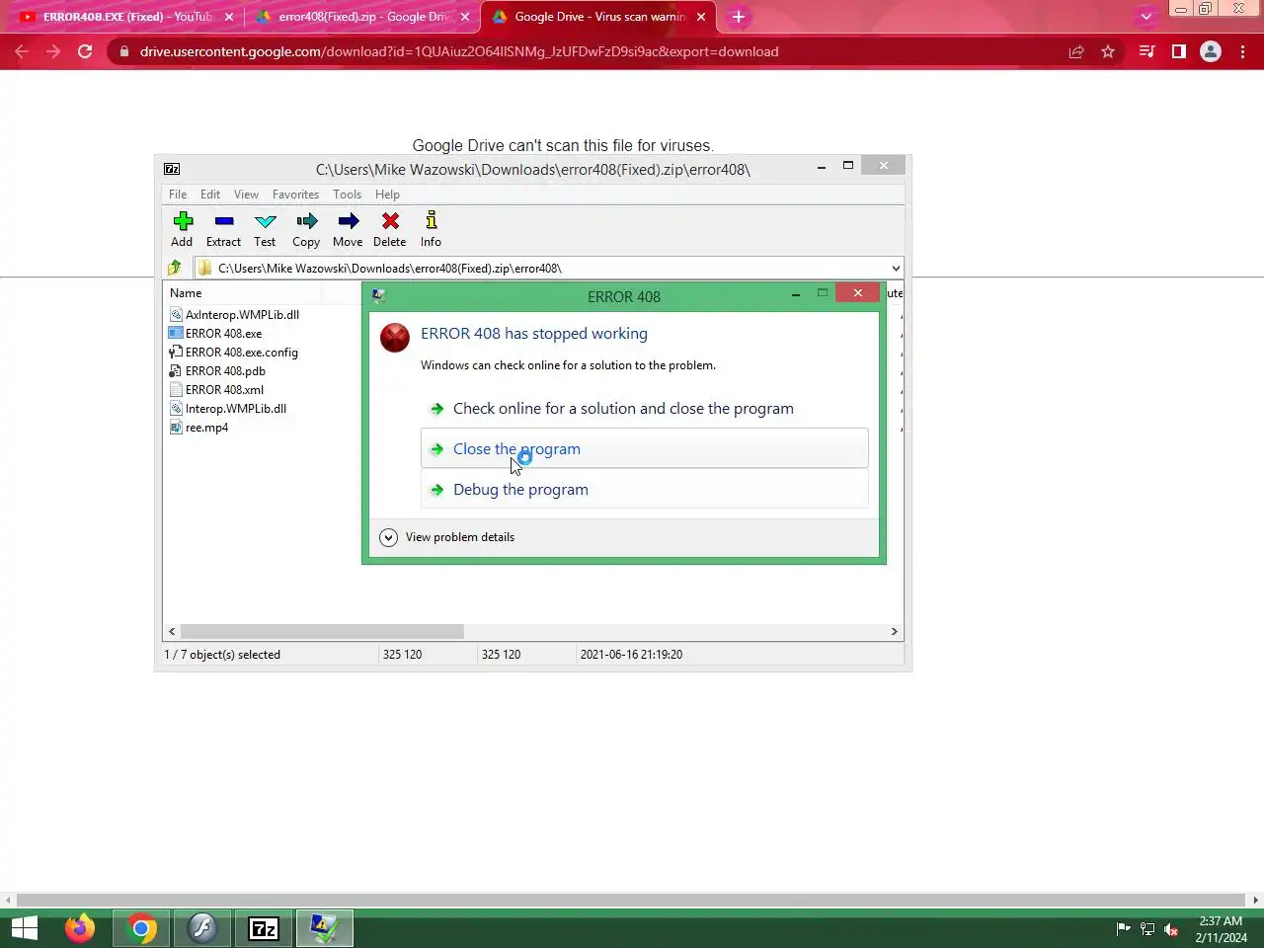The image size is (1264, 948).
Task: Open the View menu in 7-Zip
Action: 247,195
